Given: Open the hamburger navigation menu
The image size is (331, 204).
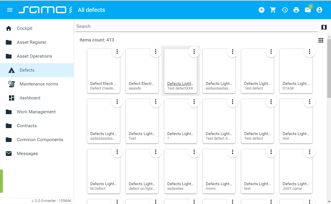Looking at the screenshot, I should 10,10.
